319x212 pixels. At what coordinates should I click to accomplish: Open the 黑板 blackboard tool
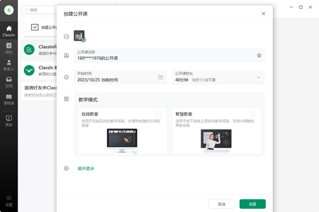pos(9,121)
